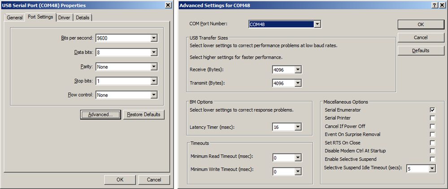The height and width of the screenshot is (189, 448).
Task: Open the Driver tab
Action: pyautogui.click(x=65, y=18)
